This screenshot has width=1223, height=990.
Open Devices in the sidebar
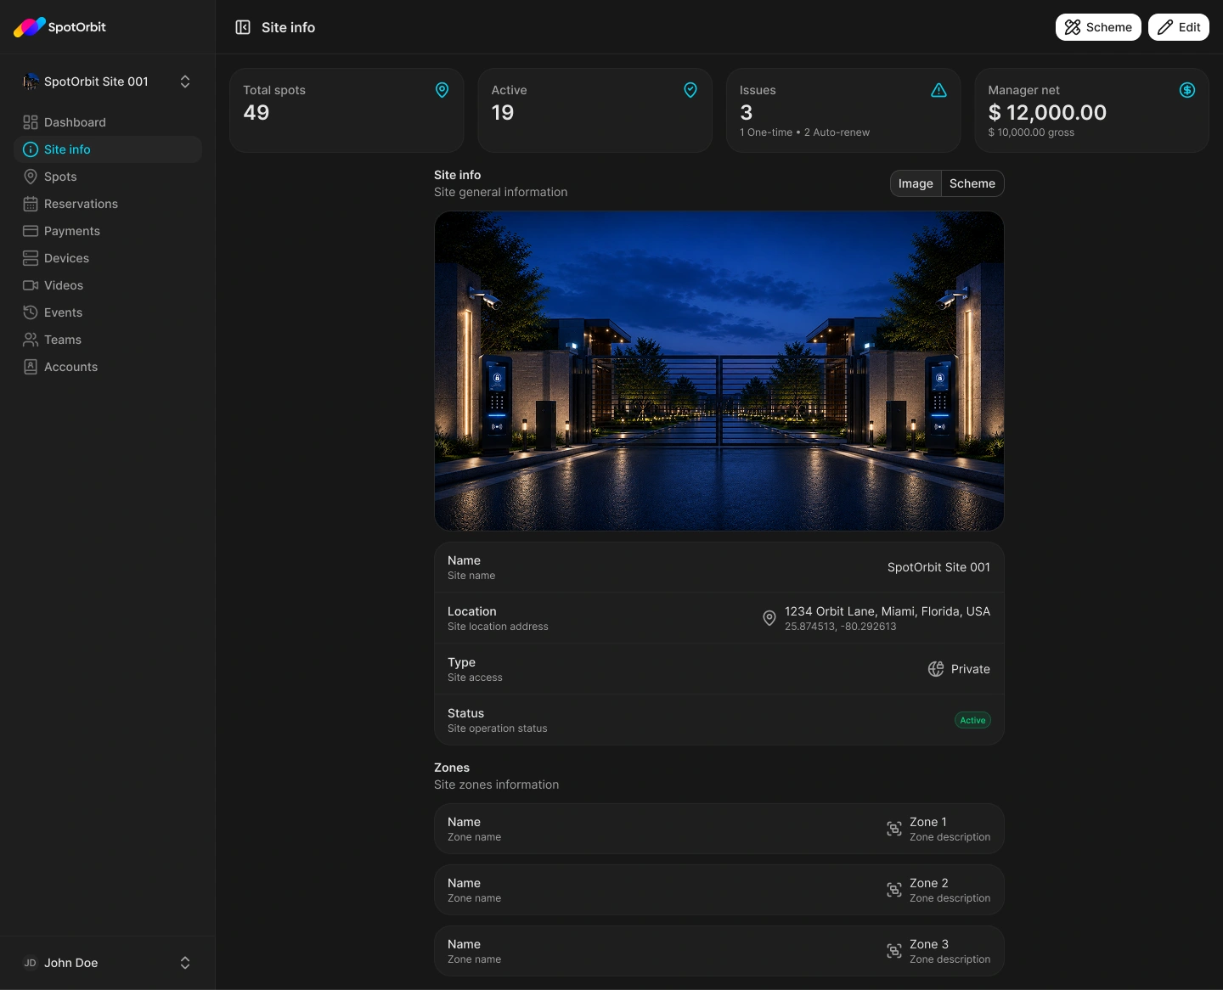(108, 258)
